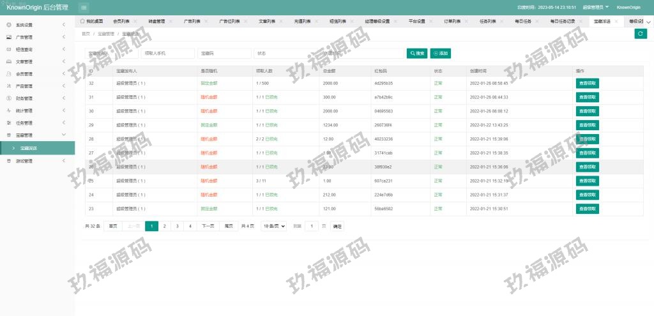Click the 系统设置 gear icon in sidebar
The image size is (654, 316).
8,25
